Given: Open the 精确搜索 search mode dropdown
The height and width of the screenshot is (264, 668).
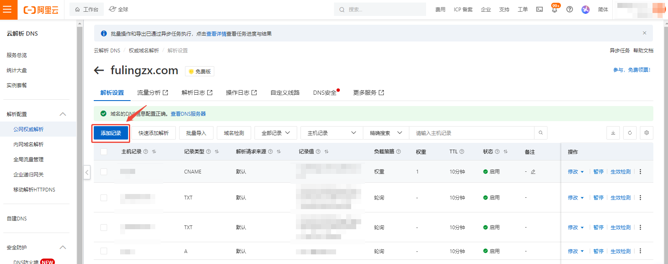Looking at the screenshot, I should click(x=385, y=133).
